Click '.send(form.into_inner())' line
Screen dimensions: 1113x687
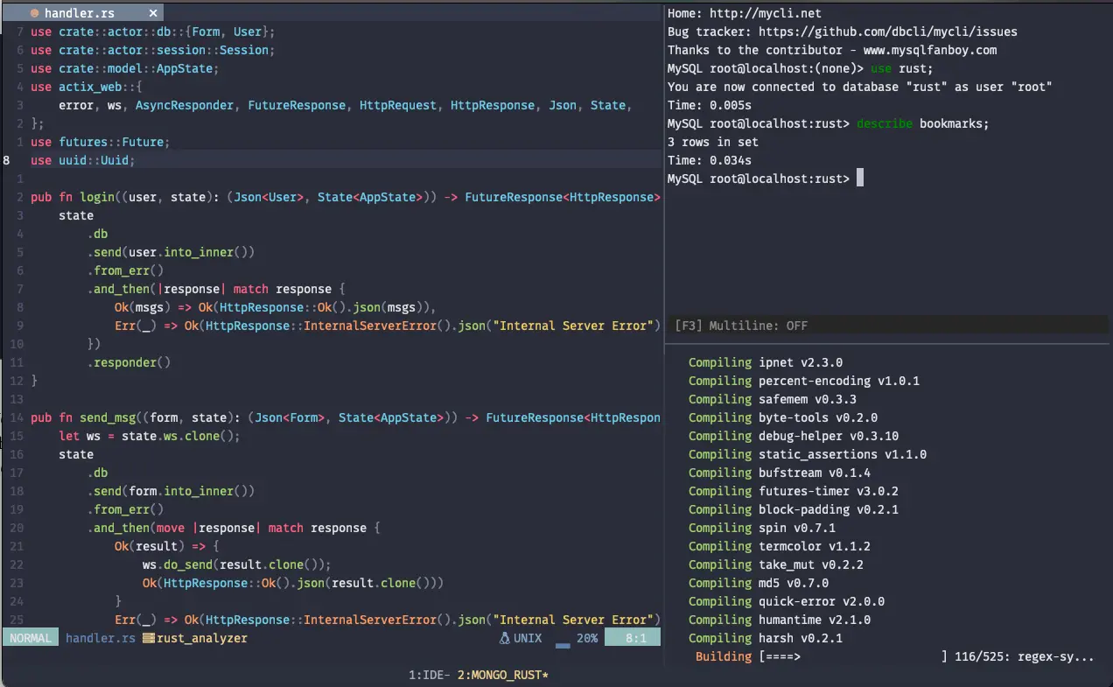[x=171, y=491]
